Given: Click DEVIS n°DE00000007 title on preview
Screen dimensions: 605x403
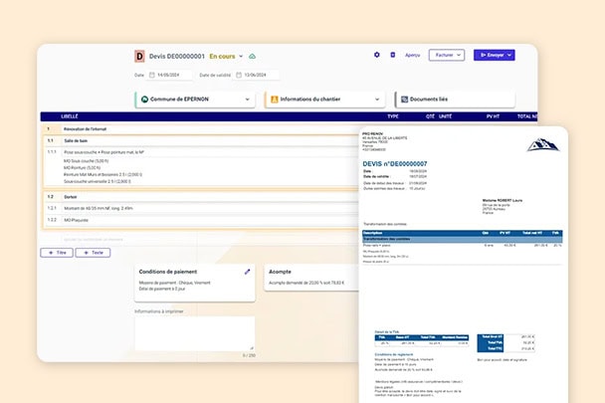Looking at the screenshot, I should [x=395, y=163].
